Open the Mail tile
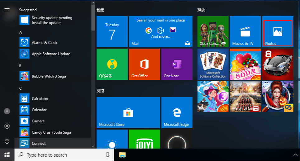 (x=161, y=32)
